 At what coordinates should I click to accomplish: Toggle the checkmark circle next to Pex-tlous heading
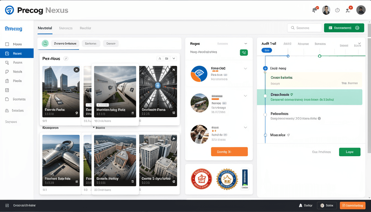click(66, 59)
